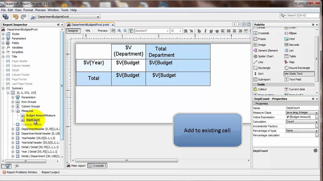Open the File menu

pyautogui.click(x=3, y=10)
